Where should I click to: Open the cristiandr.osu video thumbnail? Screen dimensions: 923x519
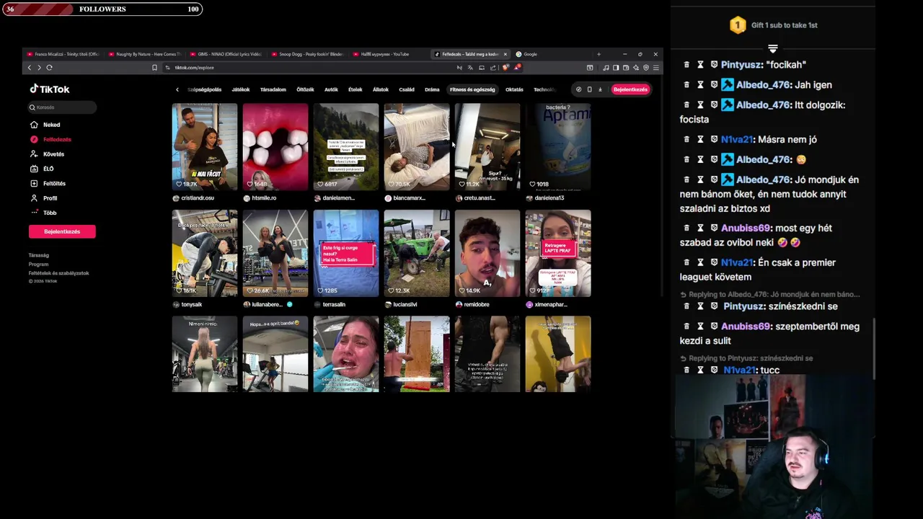pyautogui.click(x=205, y=146)
